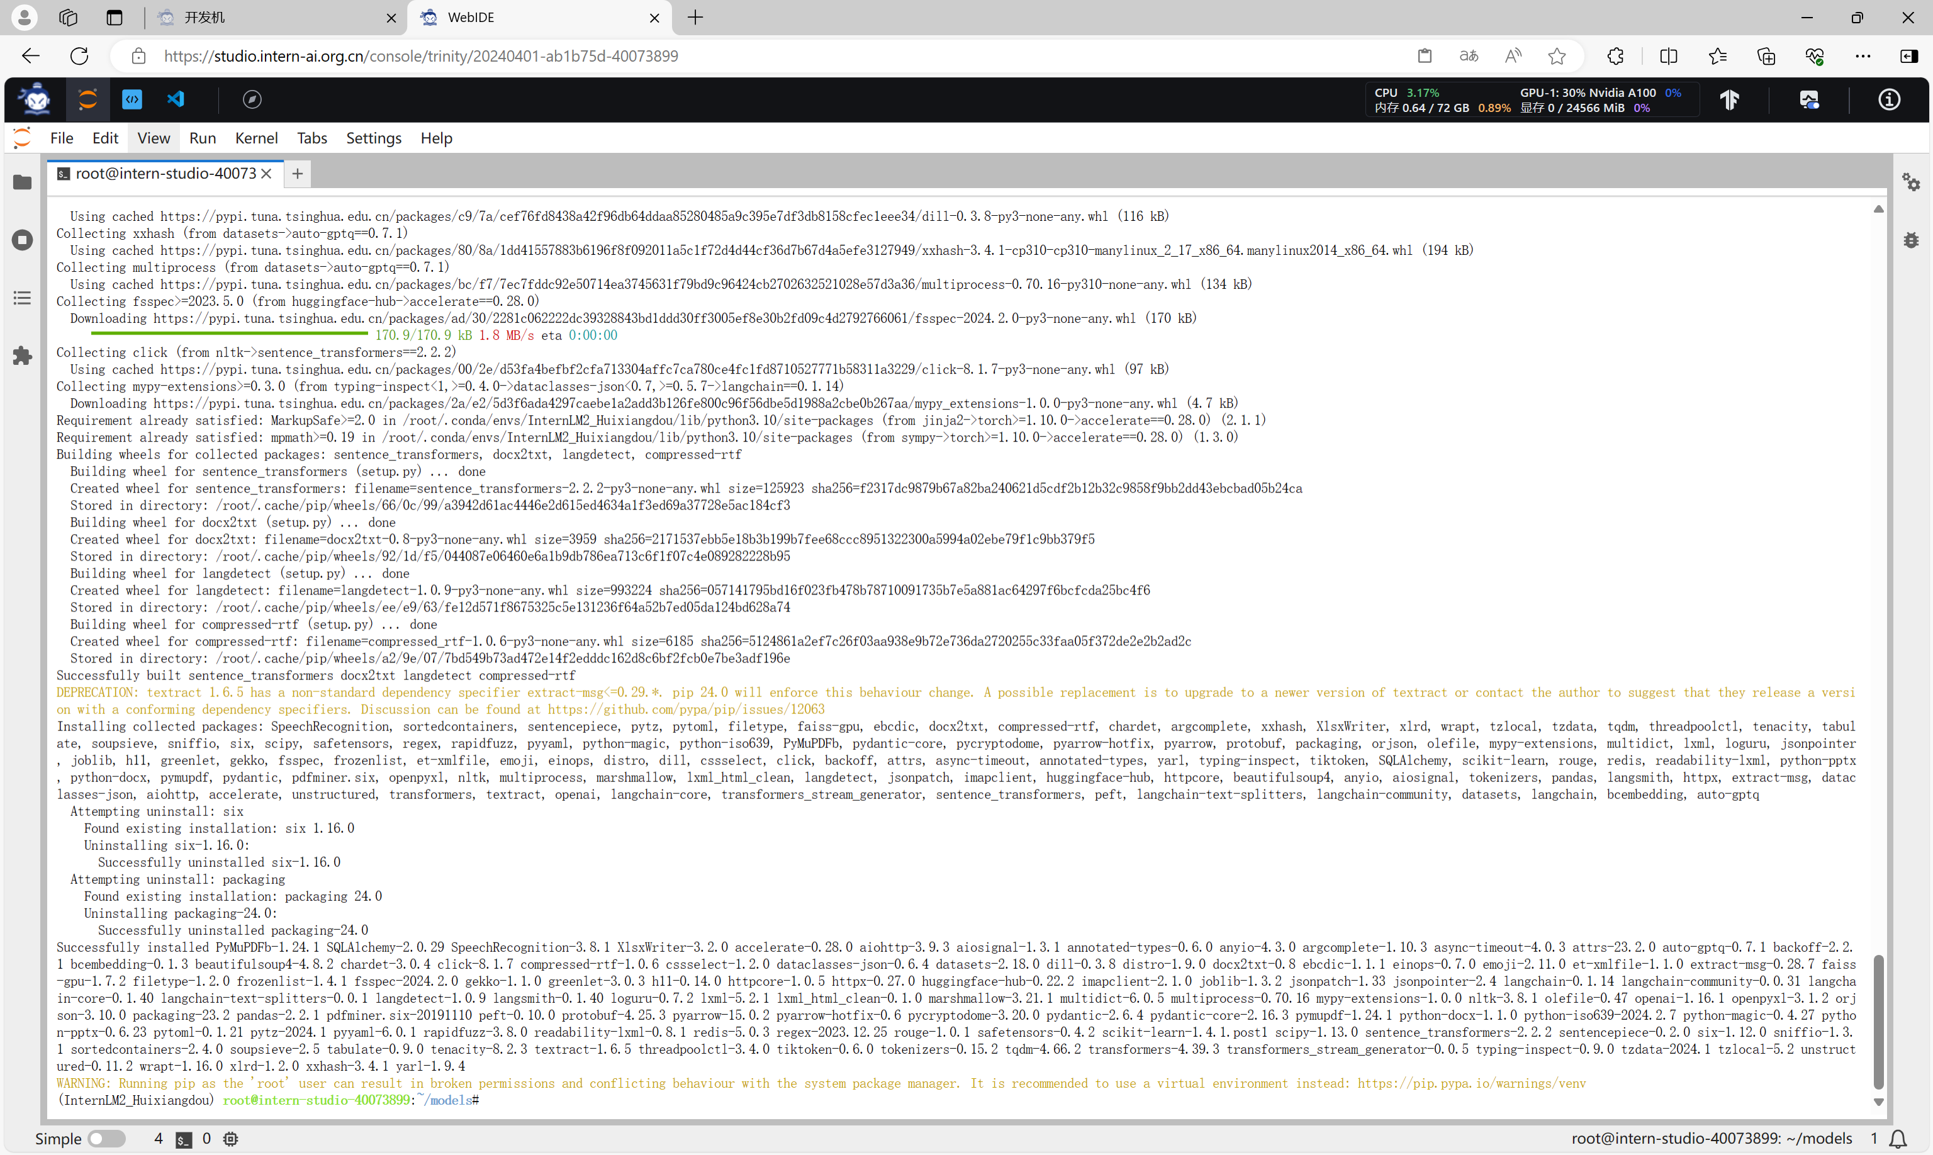Open the View menu
The image size is (1933, 1155).
pyautogui.click(x=154, y=138)
